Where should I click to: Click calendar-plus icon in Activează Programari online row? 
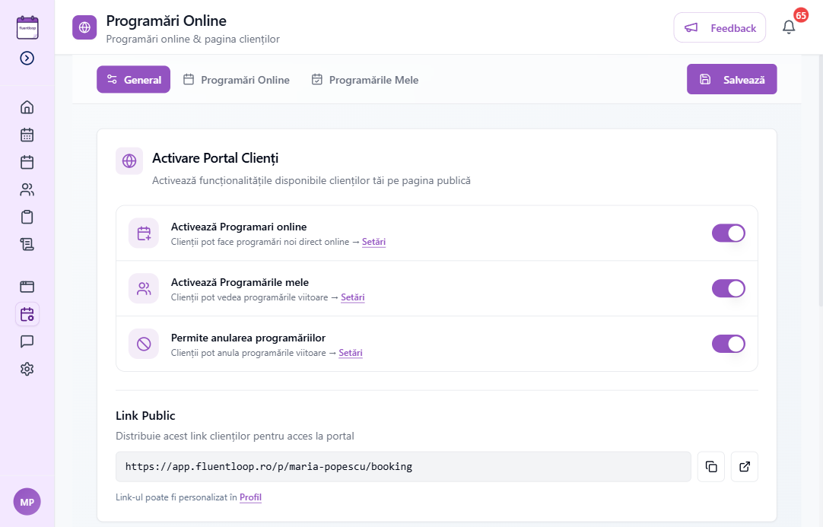(144, 233)
